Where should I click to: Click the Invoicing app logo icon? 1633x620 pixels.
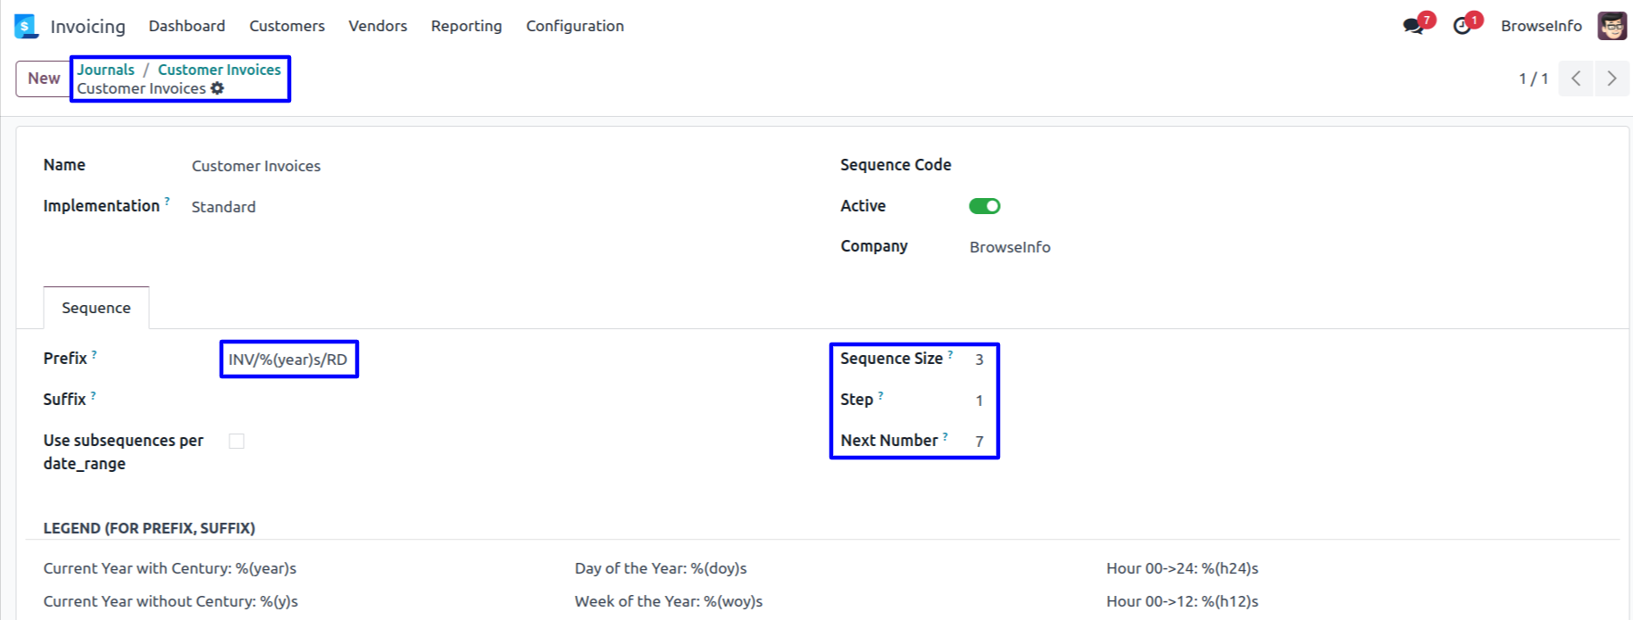point(27,26)
